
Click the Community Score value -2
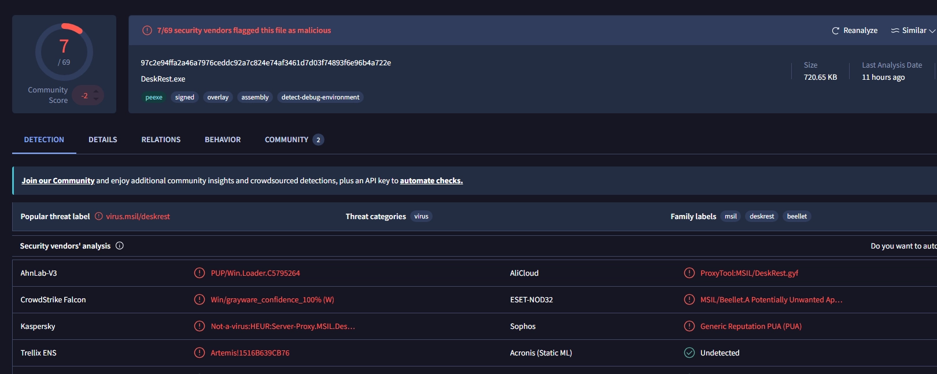pos(84,95)
